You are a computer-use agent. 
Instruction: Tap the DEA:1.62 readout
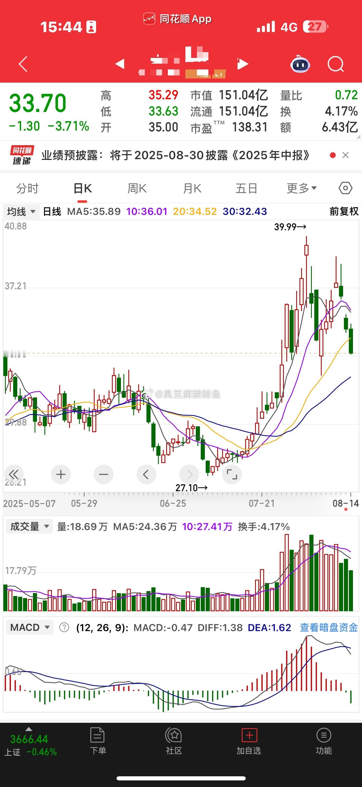tap(270, 628)
